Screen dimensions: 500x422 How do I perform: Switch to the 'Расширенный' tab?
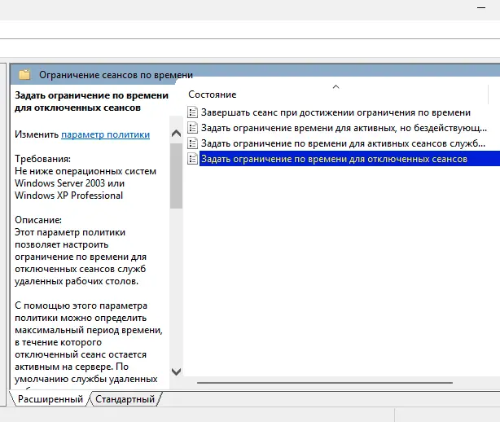pyautogui.click(x=50, y=399)
